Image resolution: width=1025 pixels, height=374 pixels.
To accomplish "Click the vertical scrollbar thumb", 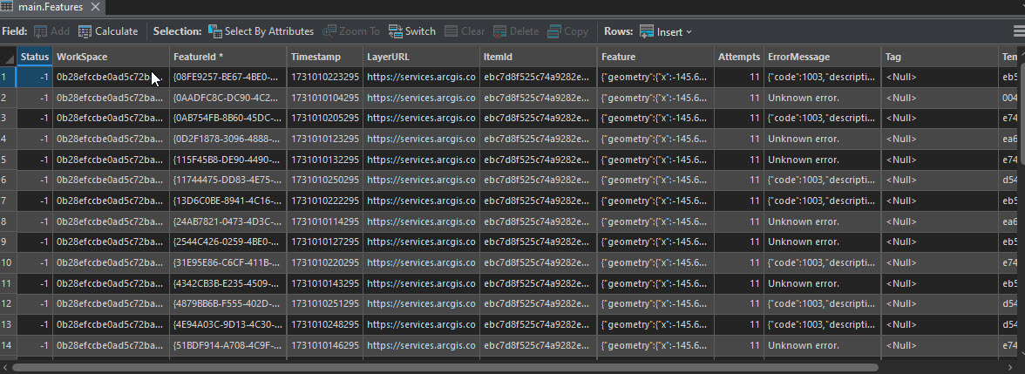I will [x=1022, y=112].
